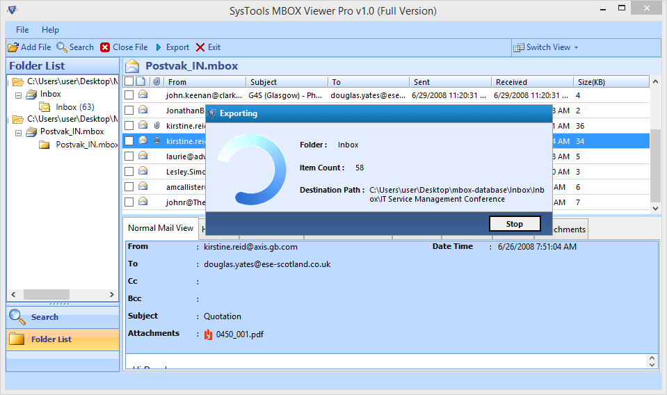Check the john.keenan email checkbox

click(x=129, y=95)
